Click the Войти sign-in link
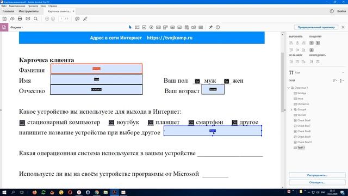The width and height of the screenshot is (348, 196). (x=341, y=11)
